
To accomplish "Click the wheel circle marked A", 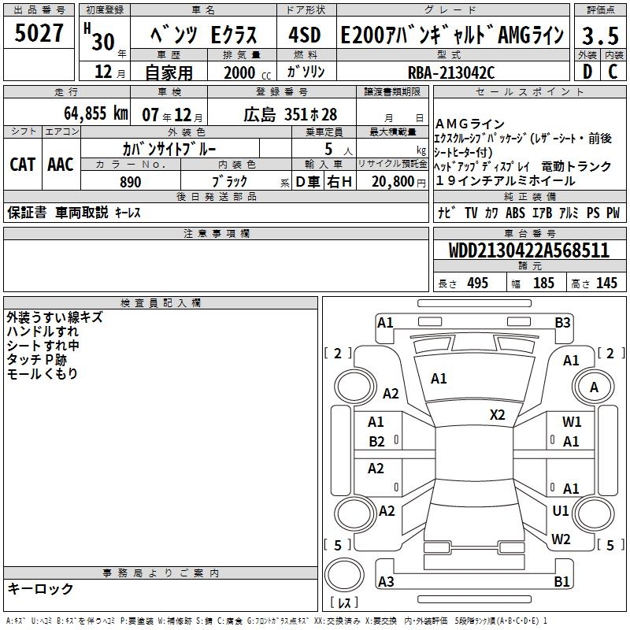I will pos(594,387).
